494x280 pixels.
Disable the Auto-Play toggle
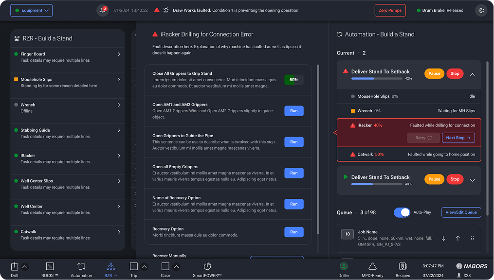402,212
